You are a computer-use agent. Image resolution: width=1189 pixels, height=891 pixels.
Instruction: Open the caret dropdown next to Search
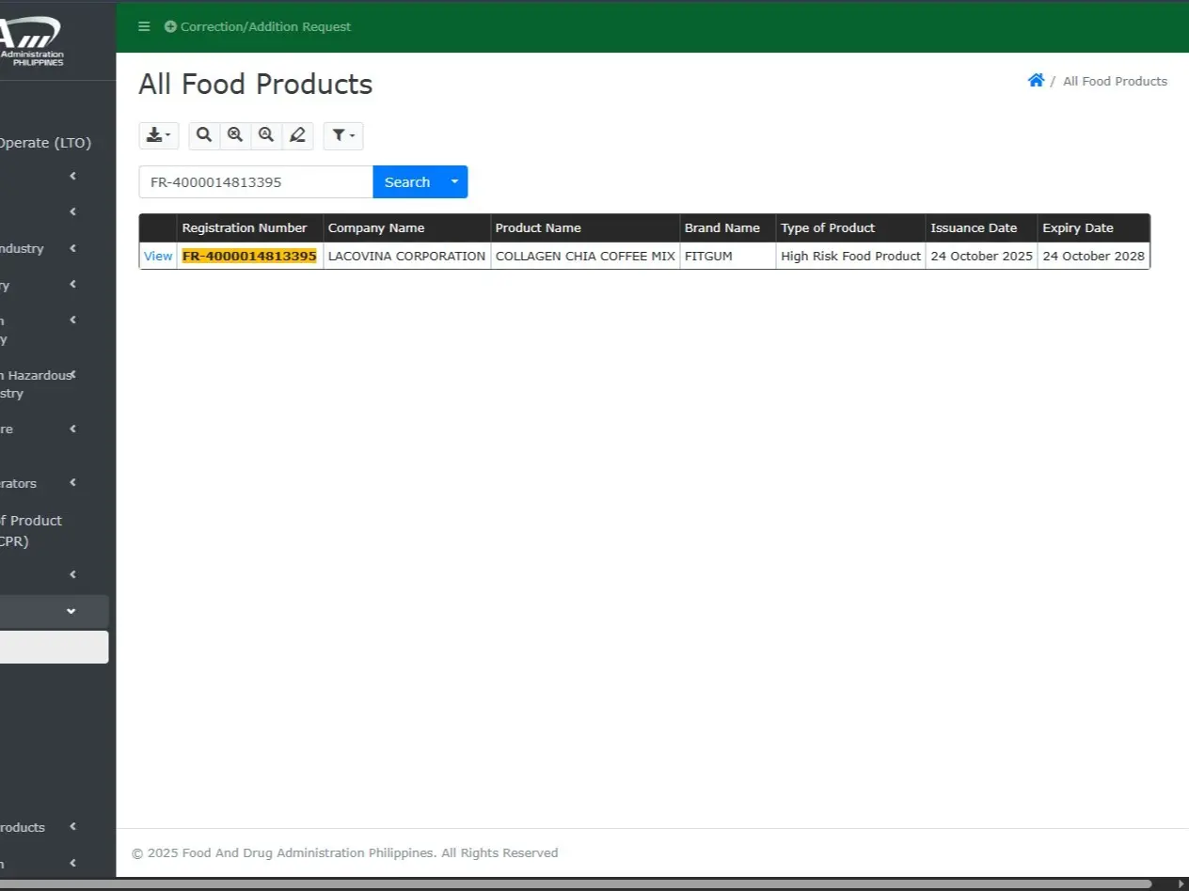(x=454, y=182)
